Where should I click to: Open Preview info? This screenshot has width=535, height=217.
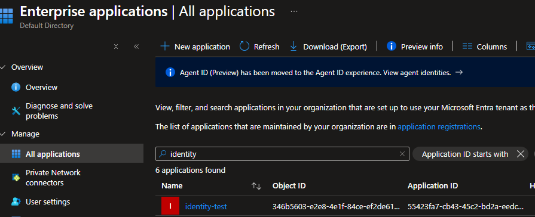[415, 46]
